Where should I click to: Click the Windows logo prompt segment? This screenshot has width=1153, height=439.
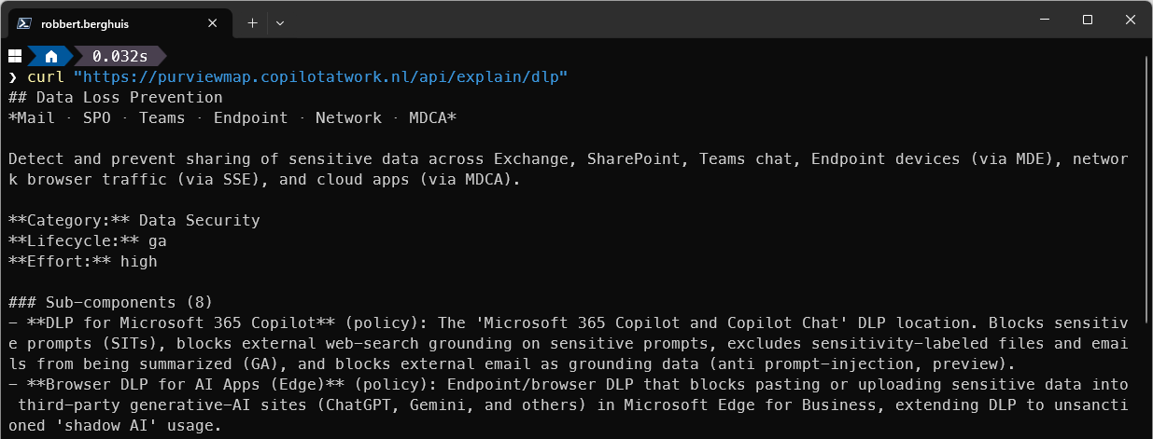pyautogui.click(x=15, y=56)
